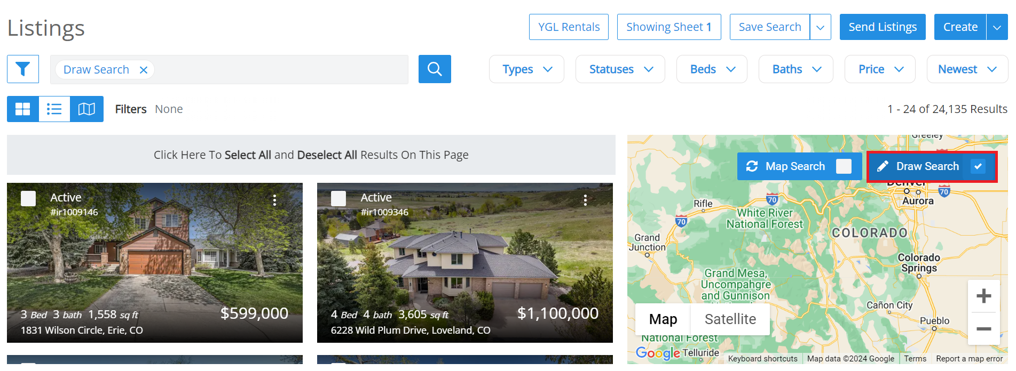This screenshot has height=371, width=1016.
Task: Switch to grid view of listings
Action: point(22,109)
